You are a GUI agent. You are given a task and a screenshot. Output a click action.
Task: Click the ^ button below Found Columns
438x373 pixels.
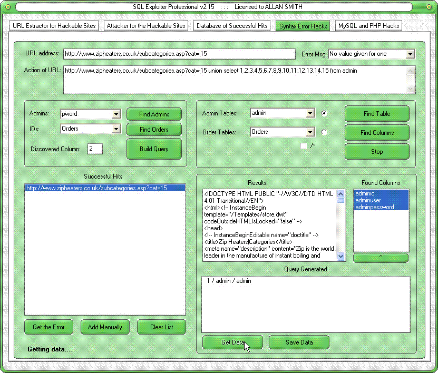tap(381, 258)
